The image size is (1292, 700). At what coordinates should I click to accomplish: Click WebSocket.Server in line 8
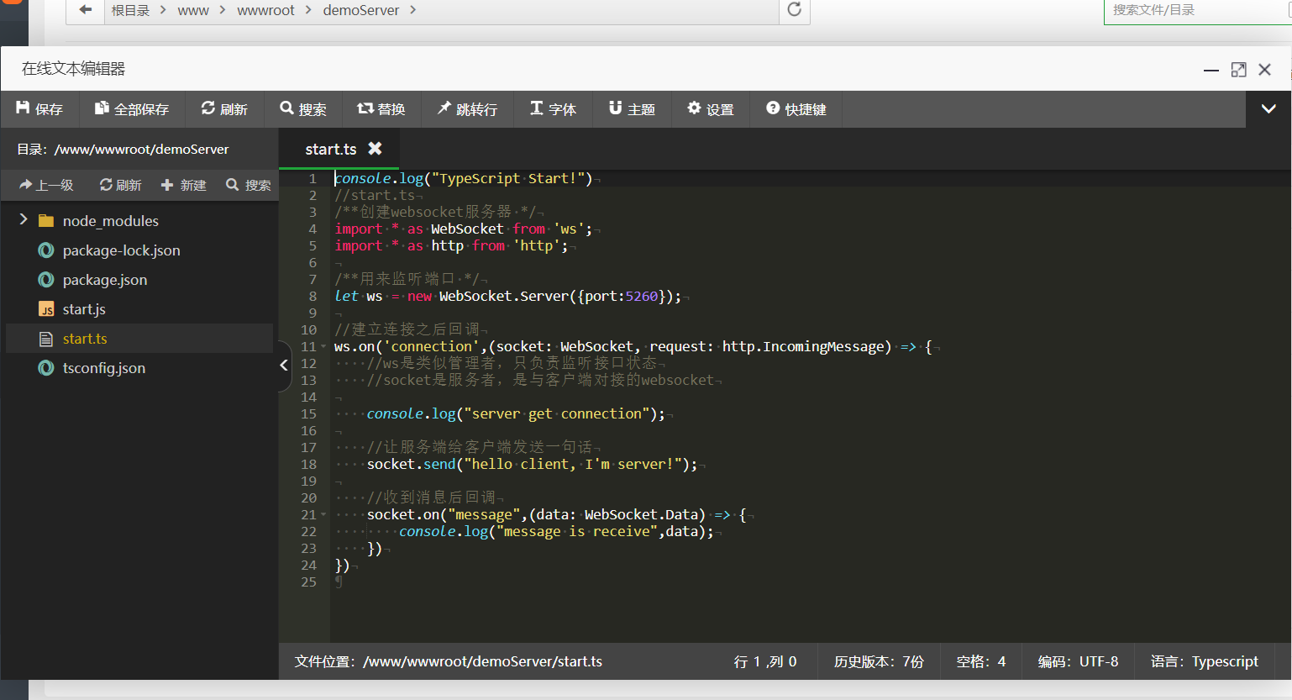pyautogui.click(x=504, y=296)
